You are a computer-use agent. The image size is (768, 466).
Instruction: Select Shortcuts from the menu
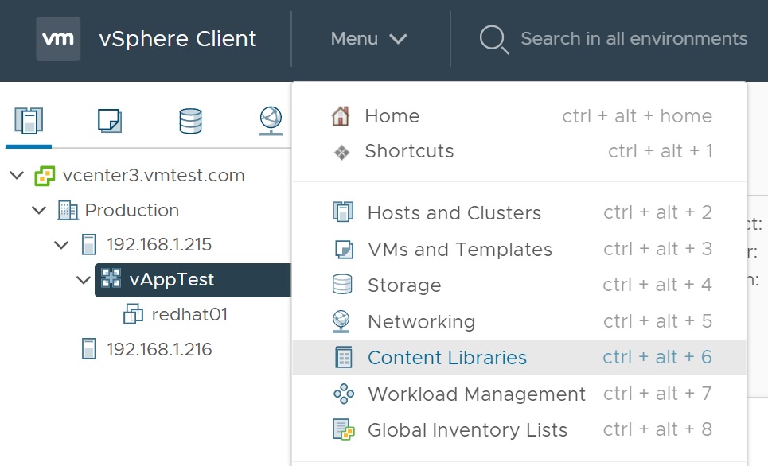(x=519, y=151)
